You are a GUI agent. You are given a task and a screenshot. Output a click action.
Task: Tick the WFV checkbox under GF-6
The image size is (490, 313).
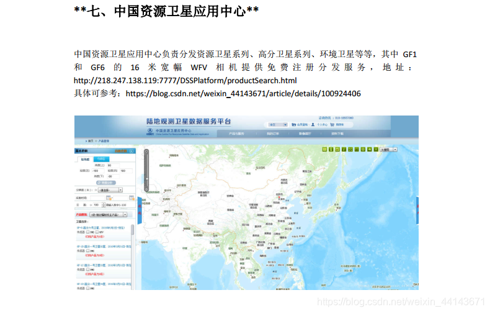tap(97, 232)
